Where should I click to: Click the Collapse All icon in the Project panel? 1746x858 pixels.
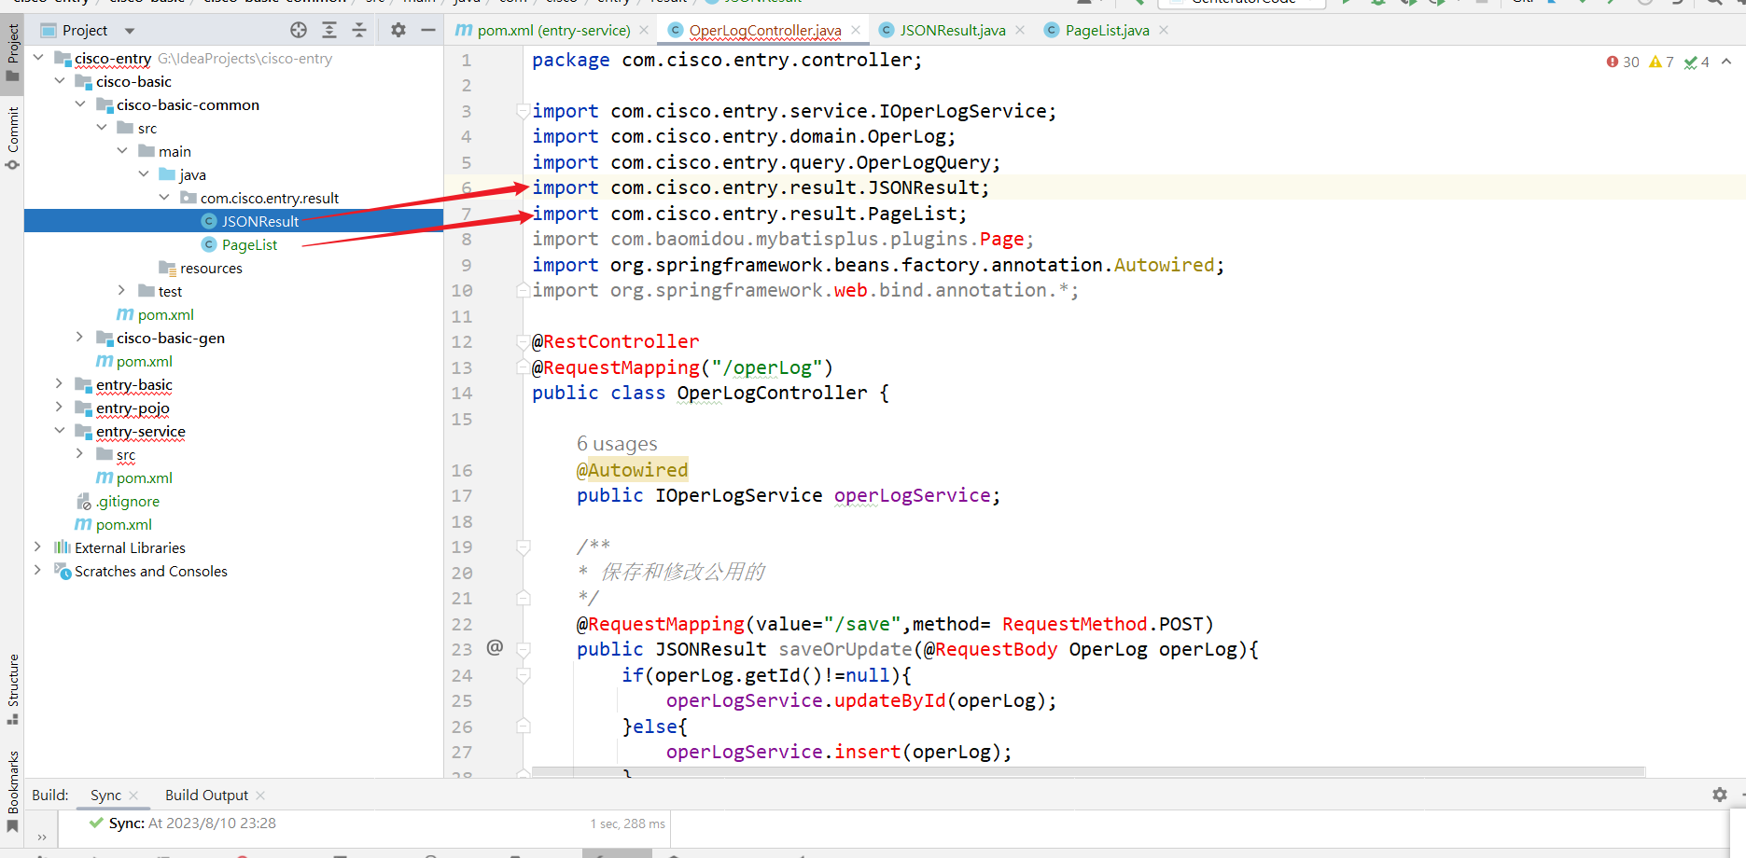pyautogui.click(x=359, y=30)
